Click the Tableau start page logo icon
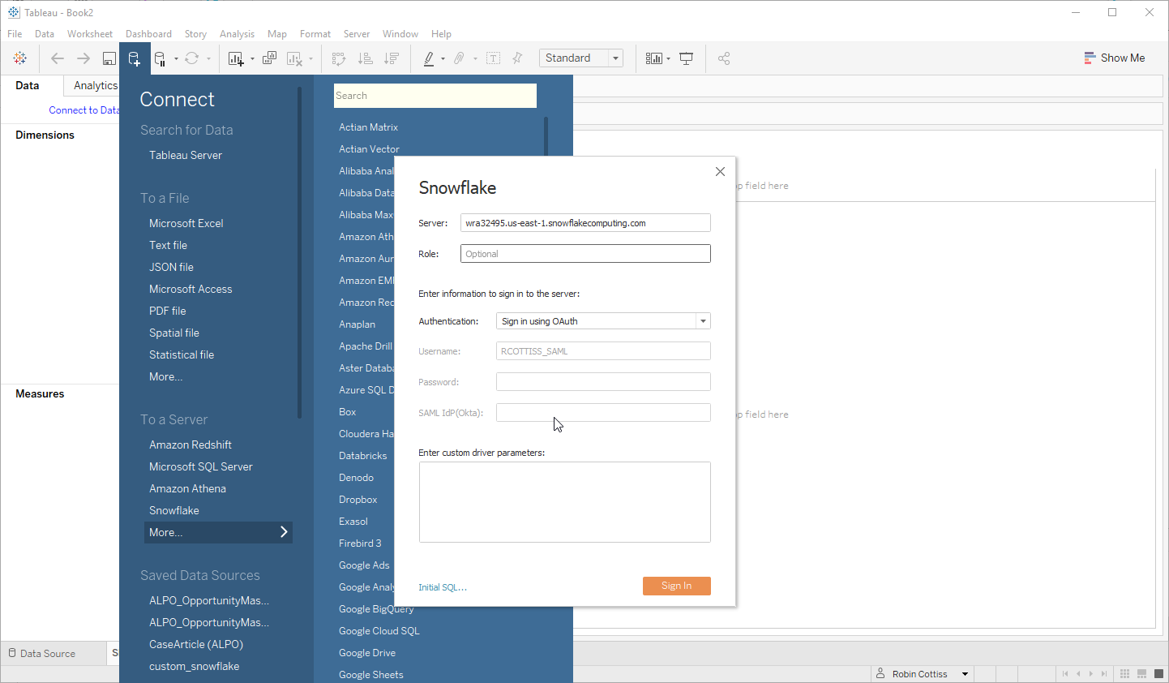Screen dimensions: 1169x683 pos(20,58)
